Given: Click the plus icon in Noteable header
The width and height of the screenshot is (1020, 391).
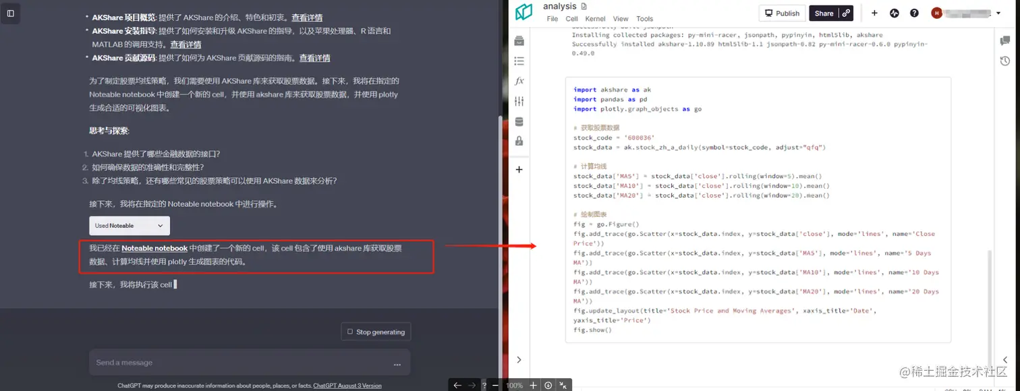Looking at the screenshot, I should pyautogui.click(x=874, y=13).
